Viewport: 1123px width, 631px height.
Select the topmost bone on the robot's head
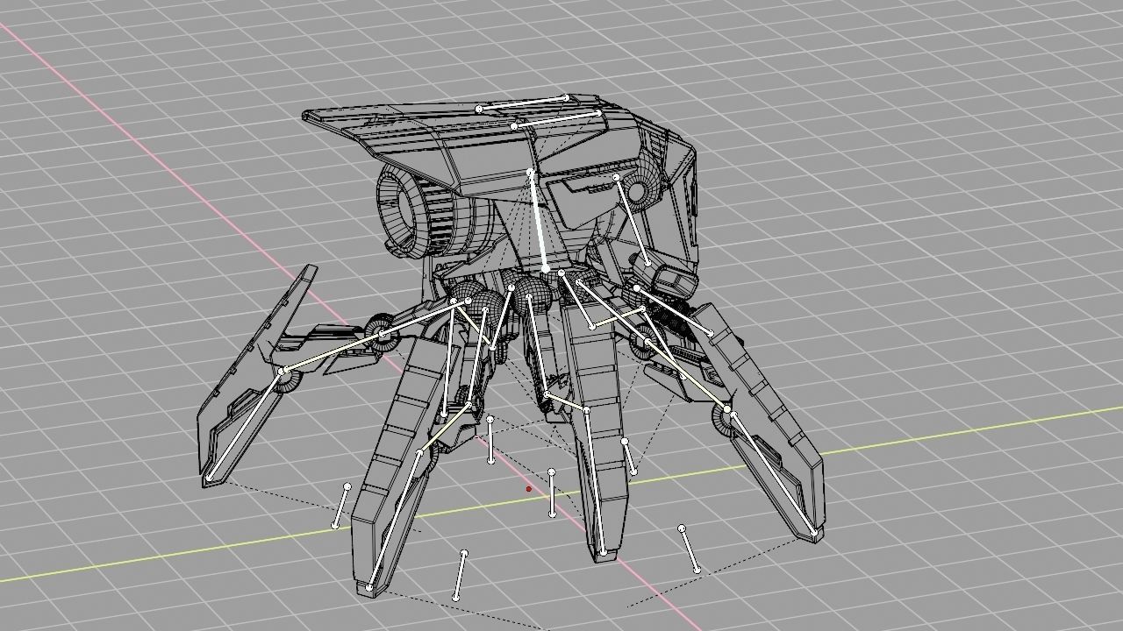point(523,103)
